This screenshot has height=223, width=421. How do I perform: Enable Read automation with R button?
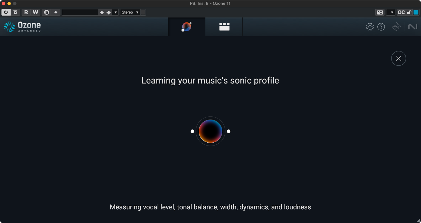click(x=26, y=12)
